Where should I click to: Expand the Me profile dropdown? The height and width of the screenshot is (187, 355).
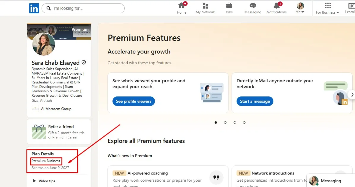(300, 8)
